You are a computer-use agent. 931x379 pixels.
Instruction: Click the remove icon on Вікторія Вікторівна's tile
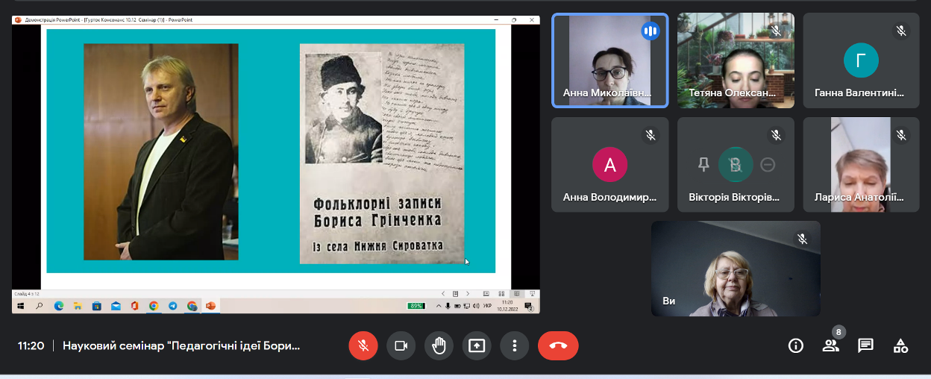(768, 165)
